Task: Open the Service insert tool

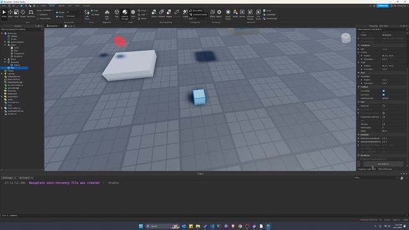Action: 242,13
